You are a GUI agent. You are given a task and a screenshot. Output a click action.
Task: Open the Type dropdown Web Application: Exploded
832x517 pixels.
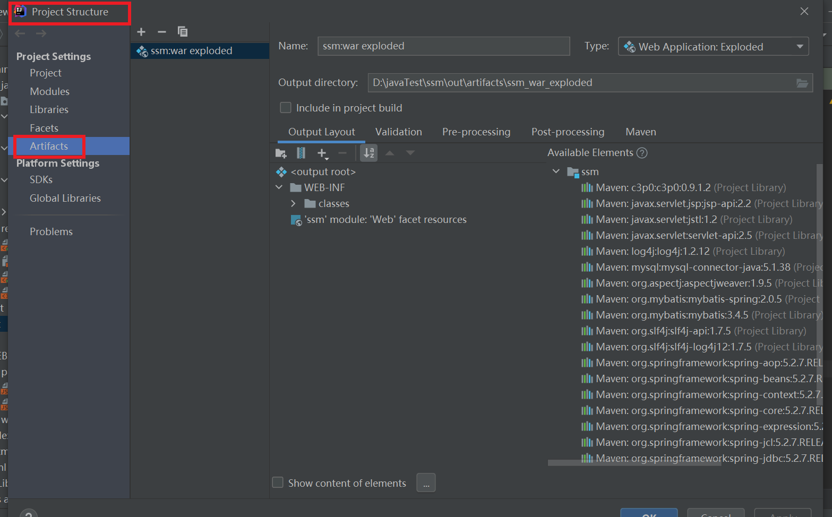(713, 47)
